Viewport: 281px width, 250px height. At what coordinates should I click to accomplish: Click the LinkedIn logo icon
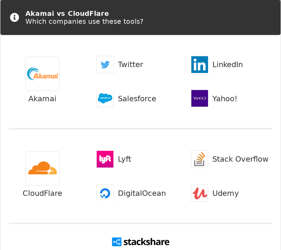click(200, 65)
